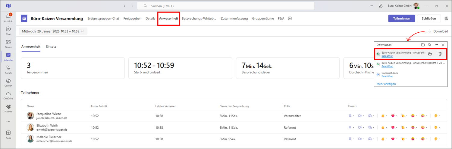Open the Gruppenräume tab
The width and height of the screenshot is (452, 149).
(263, 18)
